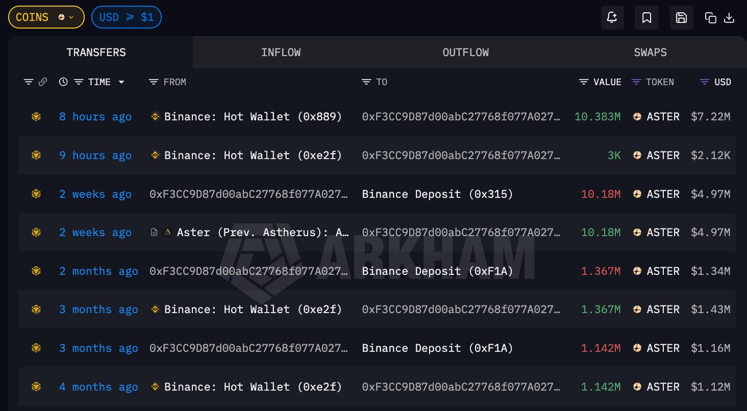The width and height of the screenshot is (747, 411).
Task: Click the contract document icon before Aster (Prev. Astherus)
Action: pyautogui.click(x=154, y=233)
